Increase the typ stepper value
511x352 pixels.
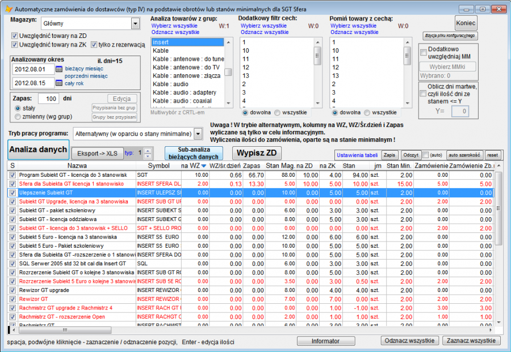tap(148, 151)
